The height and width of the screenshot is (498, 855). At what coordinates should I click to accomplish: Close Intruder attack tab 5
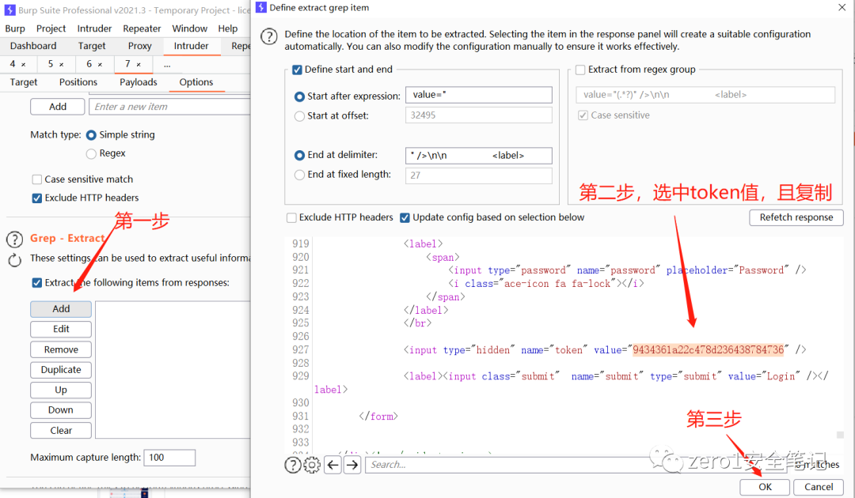(x=62, y=64)
